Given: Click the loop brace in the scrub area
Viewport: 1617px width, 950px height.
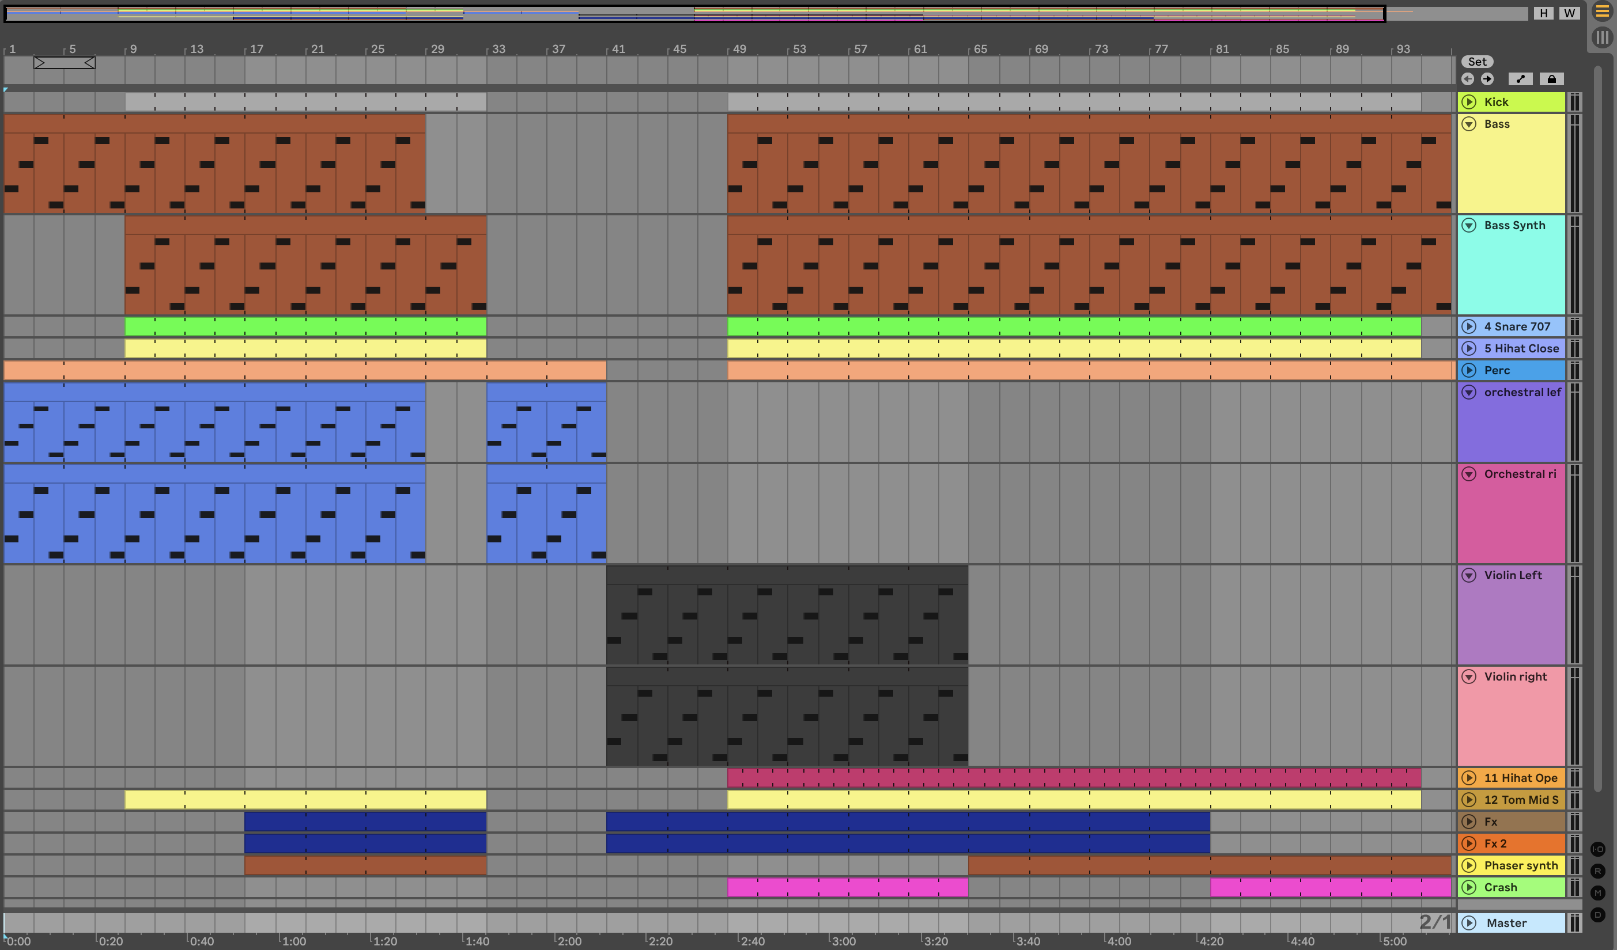Looking at the screenshot, I should [x=64, y=62].
